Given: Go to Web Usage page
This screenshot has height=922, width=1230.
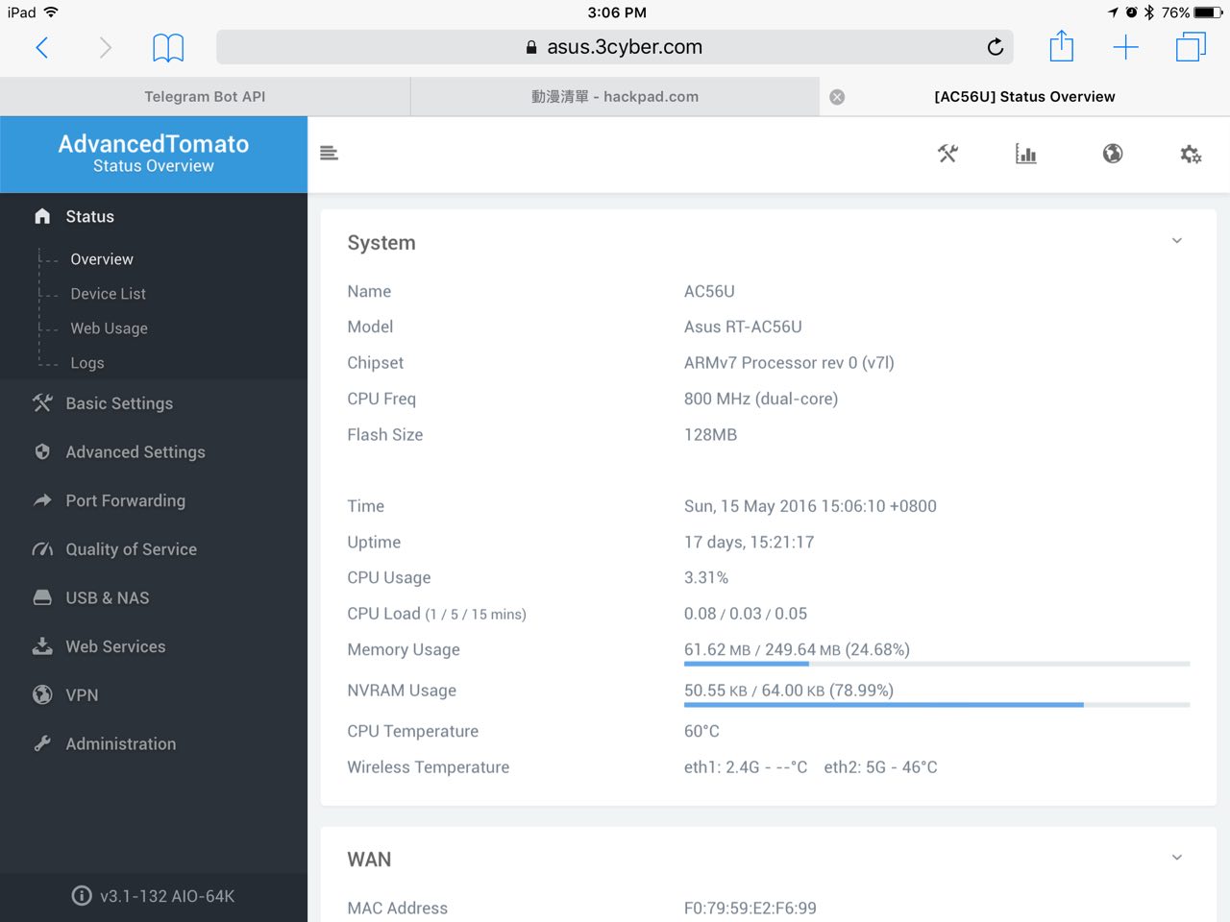Looking at the screenshot, I should coord(109,328).
